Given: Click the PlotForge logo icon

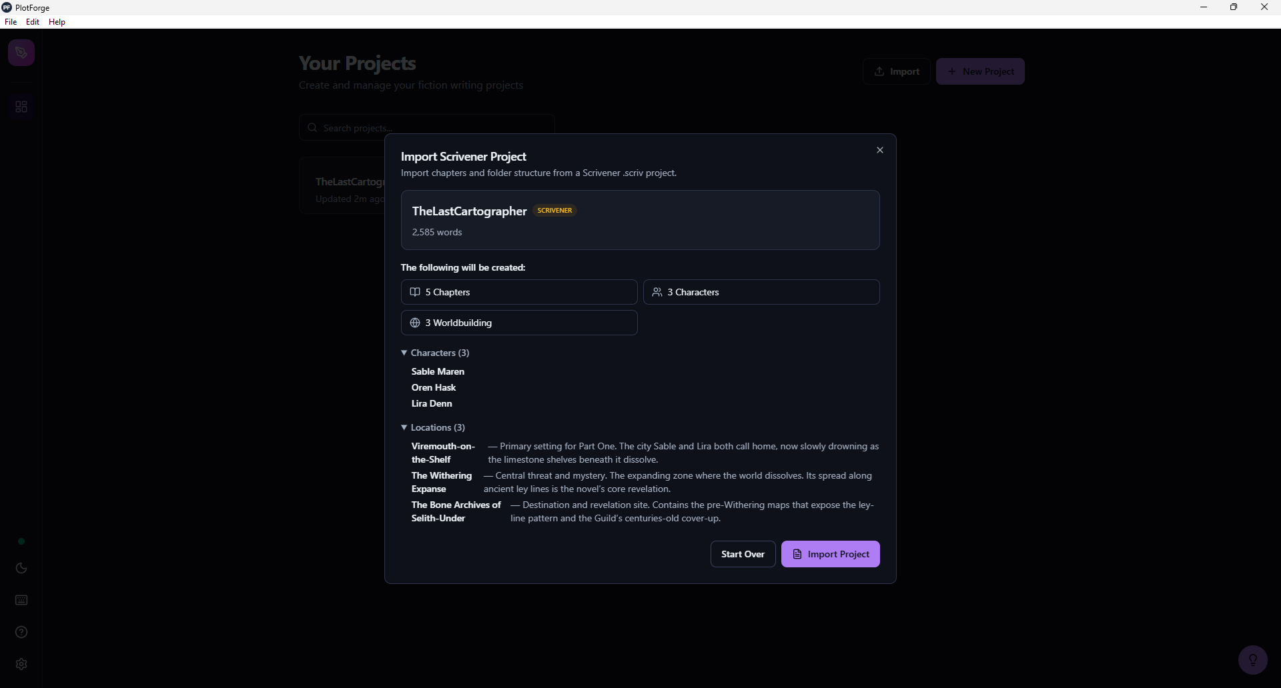Looking at the screenshot, I should (x=21, y=52).
